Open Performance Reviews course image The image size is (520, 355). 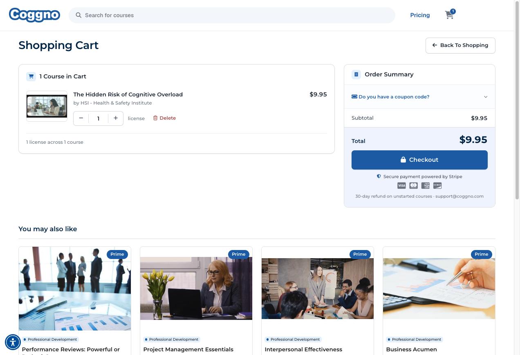pyautogui.click(x=75, y=288)
